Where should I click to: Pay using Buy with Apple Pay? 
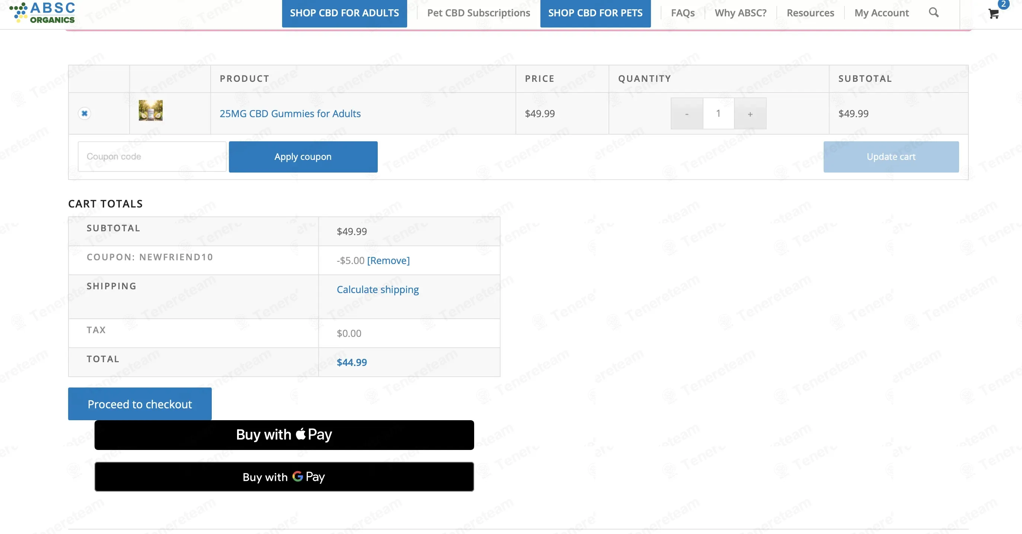284,435
